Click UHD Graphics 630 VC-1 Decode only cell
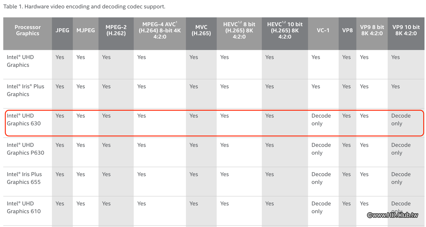The height and width of the screenshot is (227, 426). tap(321, 120)
